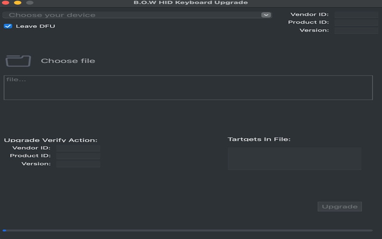Uncheck the Leave DFU checkbox
Viewport: 382px width, 239px height.
[x=8, y=26]
